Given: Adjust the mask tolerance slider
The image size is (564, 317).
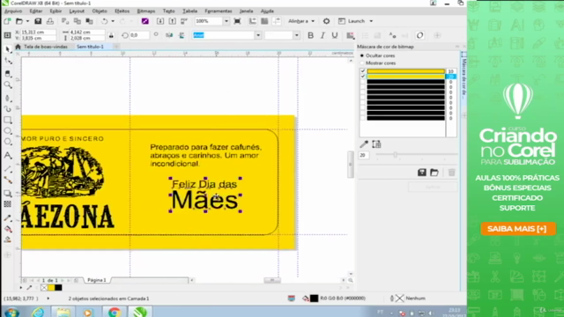Looking at the screenshot, I should [395, 155].
